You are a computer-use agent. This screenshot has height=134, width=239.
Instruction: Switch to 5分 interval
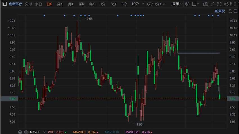(124, 4)
